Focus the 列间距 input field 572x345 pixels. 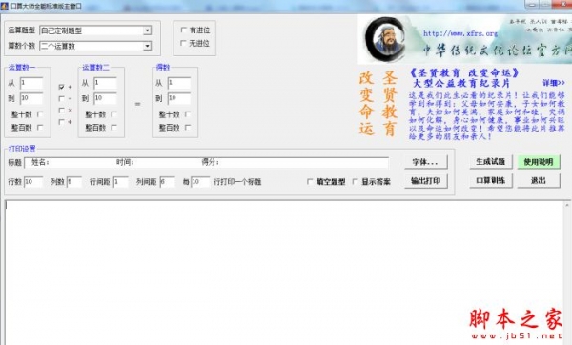(168, 182)
